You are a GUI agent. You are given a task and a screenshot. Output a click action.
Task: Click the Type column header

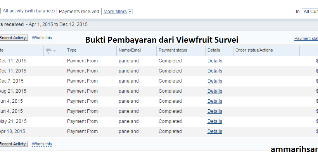coord(72,50)
